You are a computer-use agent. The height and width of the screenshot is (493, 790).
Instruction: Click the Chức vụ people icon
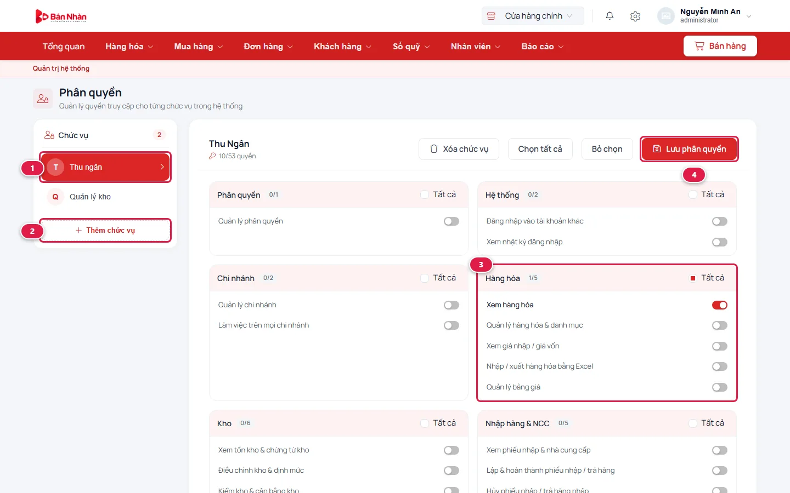click(49, 135)
